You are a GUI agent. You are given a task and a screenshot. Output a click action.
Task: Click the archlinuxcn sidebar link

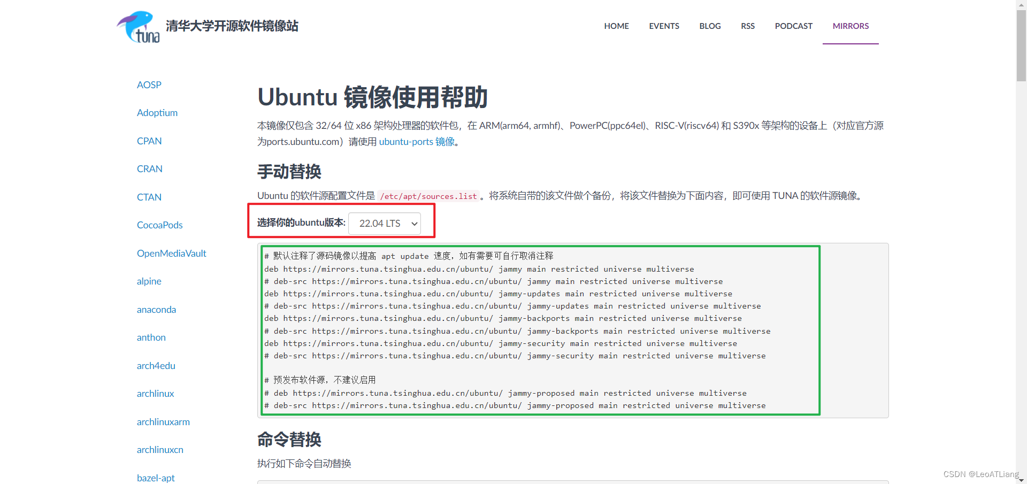[160, 449]
